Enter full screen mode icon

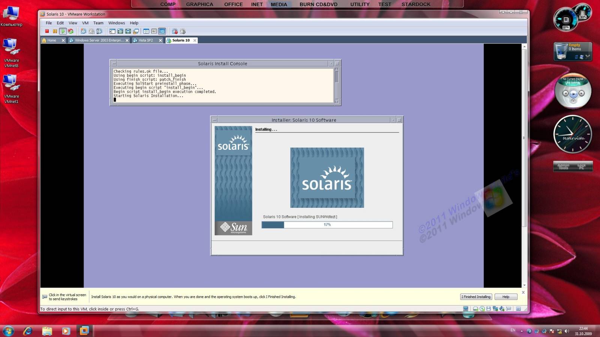[128, 31]
